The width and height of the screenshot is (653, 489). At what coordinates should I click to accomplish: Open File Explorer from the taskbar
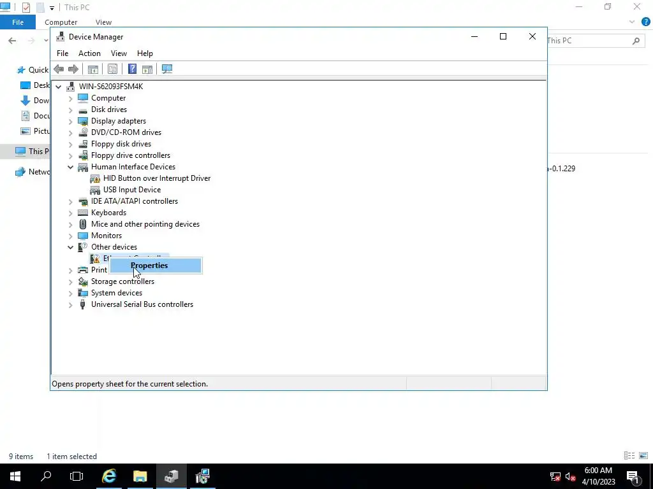(x=140, y=476)
